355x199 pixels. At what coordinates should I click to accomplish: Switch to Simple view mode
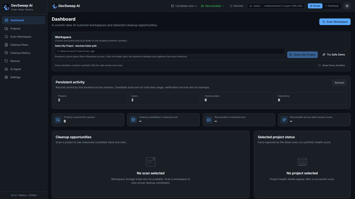(315, 6)
